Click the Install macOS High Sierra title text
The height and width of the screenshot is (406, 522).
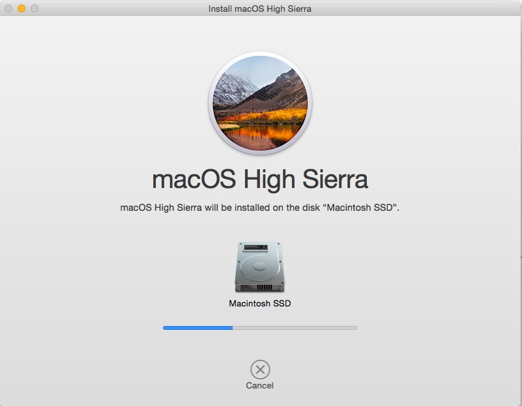(x=261, y=8)
